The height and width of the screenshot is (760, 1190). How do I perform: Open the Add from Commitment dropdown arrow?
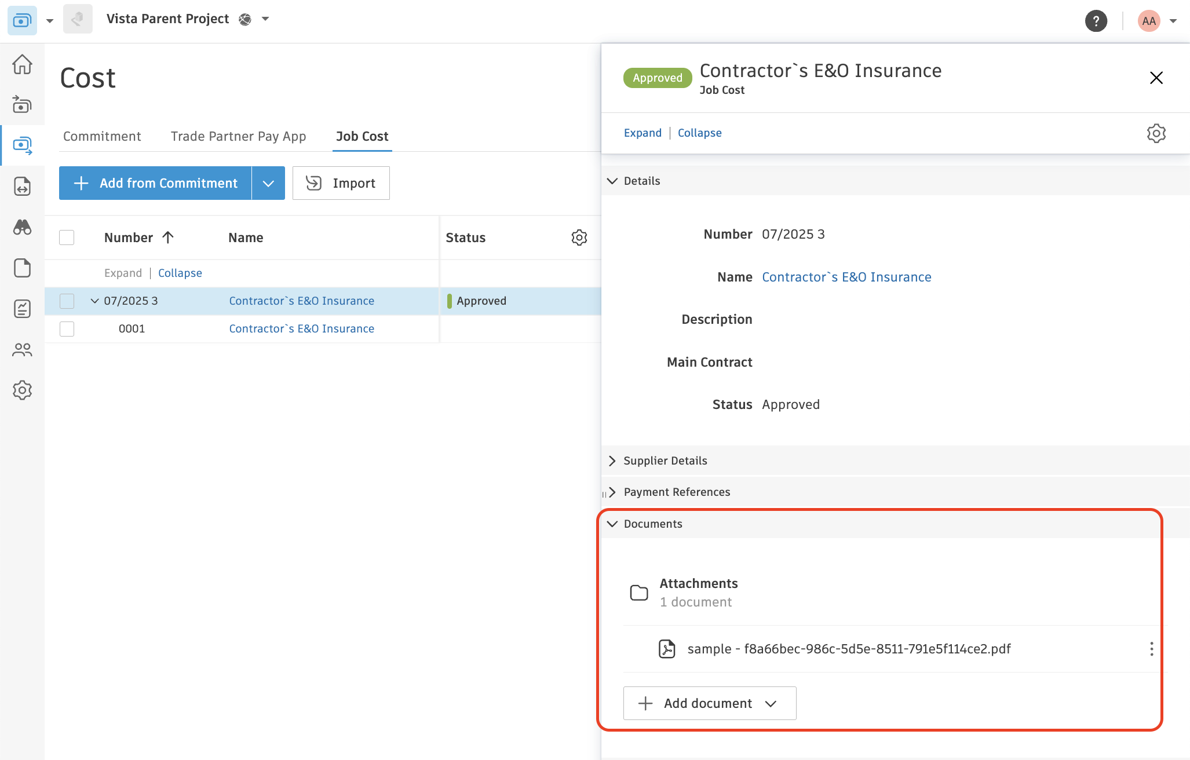(x=268, y=183)
